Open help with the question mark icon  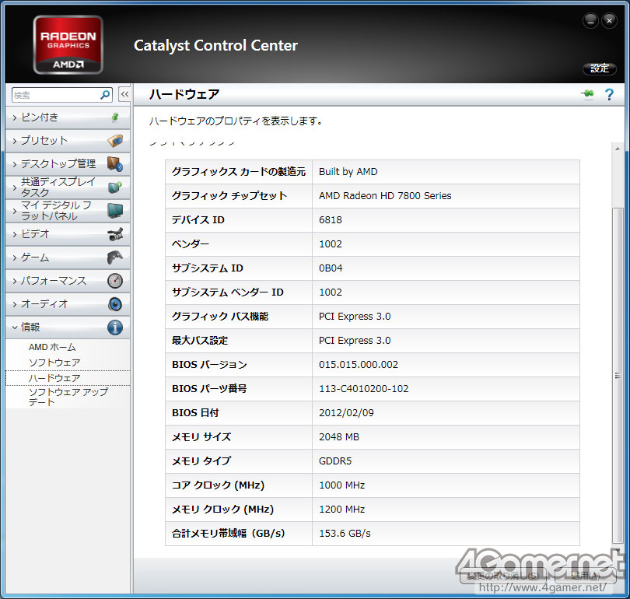609,95
